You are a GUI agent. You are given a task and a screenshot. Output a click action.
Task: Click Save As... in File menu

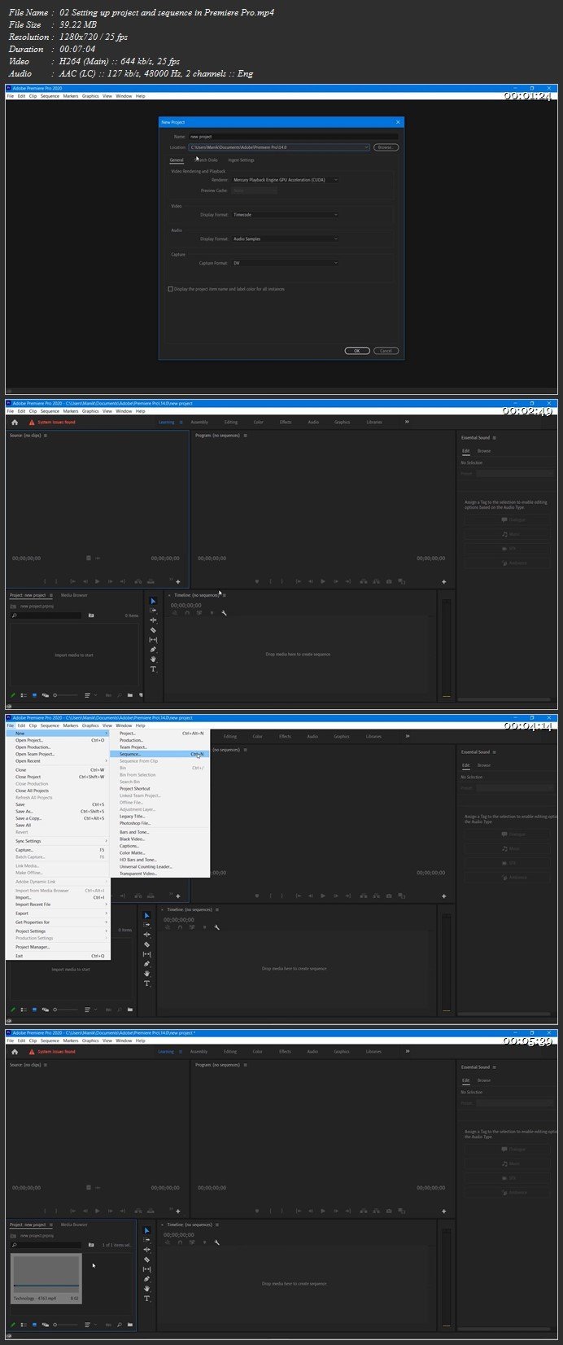point(58,812)
